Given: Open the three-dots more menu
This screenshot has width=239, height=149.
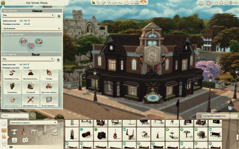Looking at the screenshot, I should [236, 3].
